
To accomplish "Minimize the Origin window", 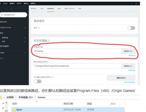I will pos(132,3).
